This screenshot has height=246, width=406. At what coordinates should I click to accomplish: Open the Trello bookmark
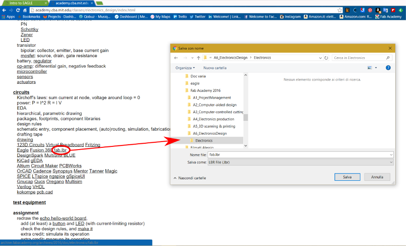pyautogui.click(x=180, y=17)
